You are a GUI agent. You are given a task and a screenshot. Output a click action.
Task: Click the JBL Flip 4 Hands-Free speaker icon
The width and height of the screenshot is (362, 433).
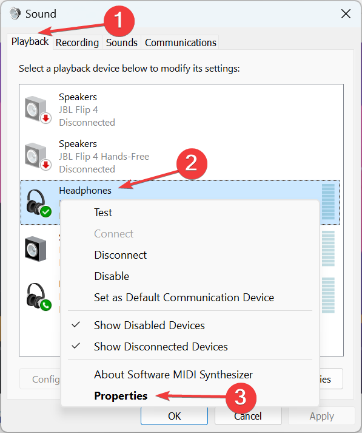[x=38, y=156]
